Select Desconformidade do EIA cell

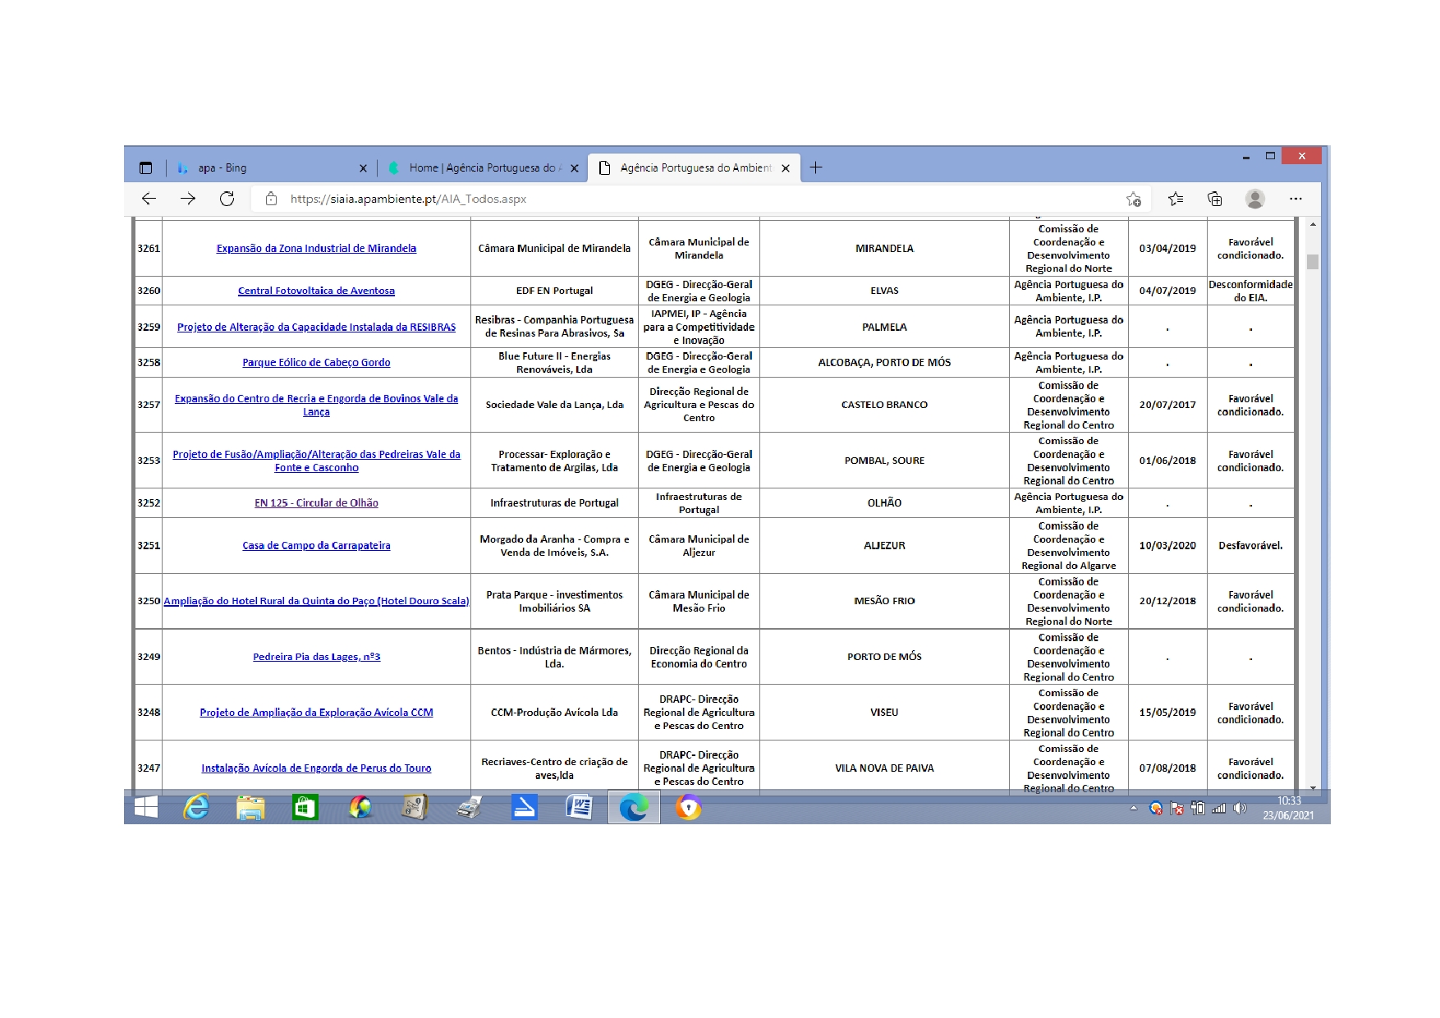pyautogui.click(x=1250, y=291)
